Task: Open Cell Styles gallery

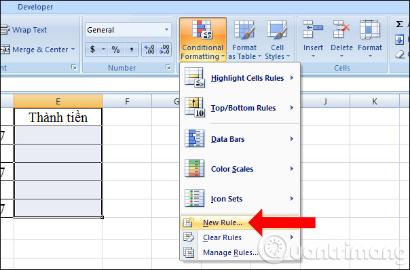Action: (x=277, y=39)
